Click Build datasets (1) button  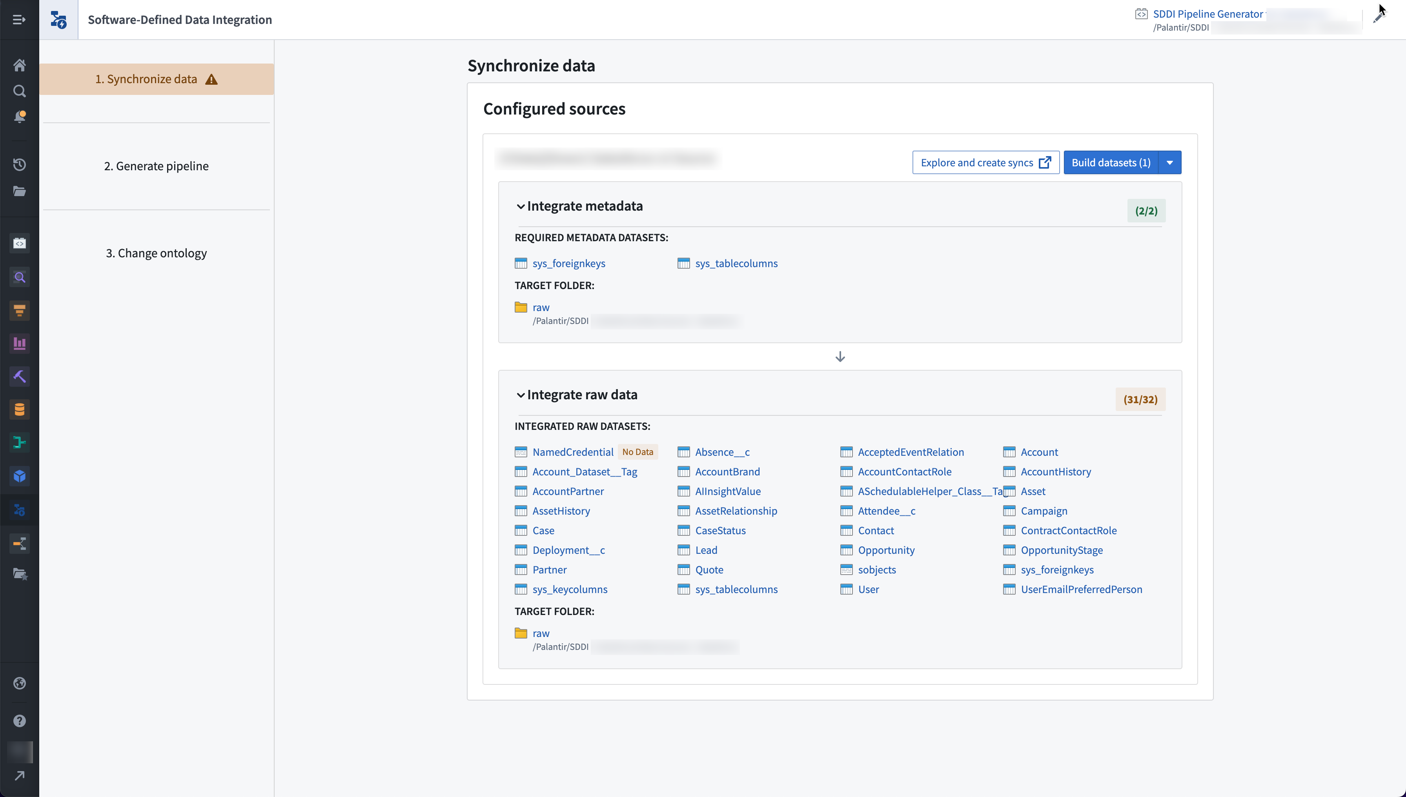(1111, 162)
